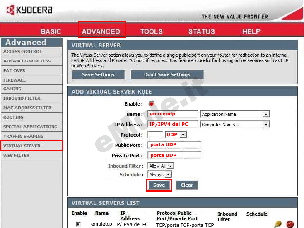304x228 pixels.
Task: Open the Schedule Always dropdown
Action: [159, 175]
